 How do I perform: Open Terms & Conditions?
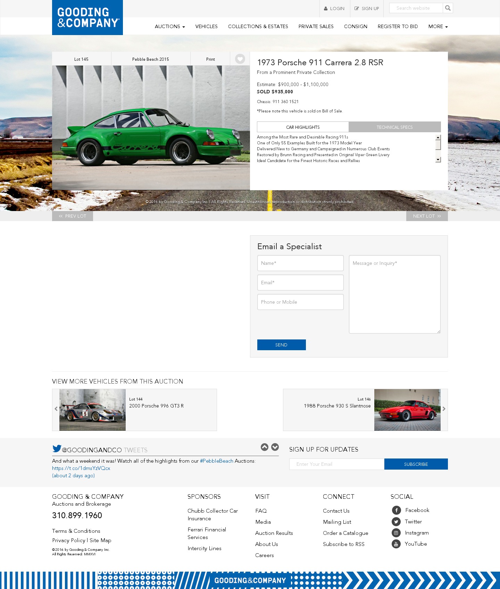(76, 531)
